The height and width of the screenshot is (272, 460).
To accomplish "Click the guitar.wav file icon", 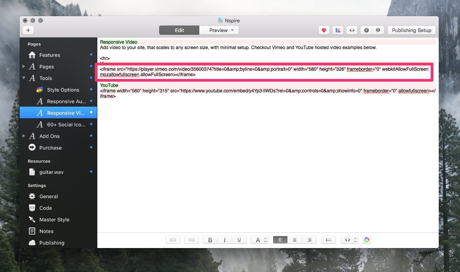I will [x=32, y=172].
